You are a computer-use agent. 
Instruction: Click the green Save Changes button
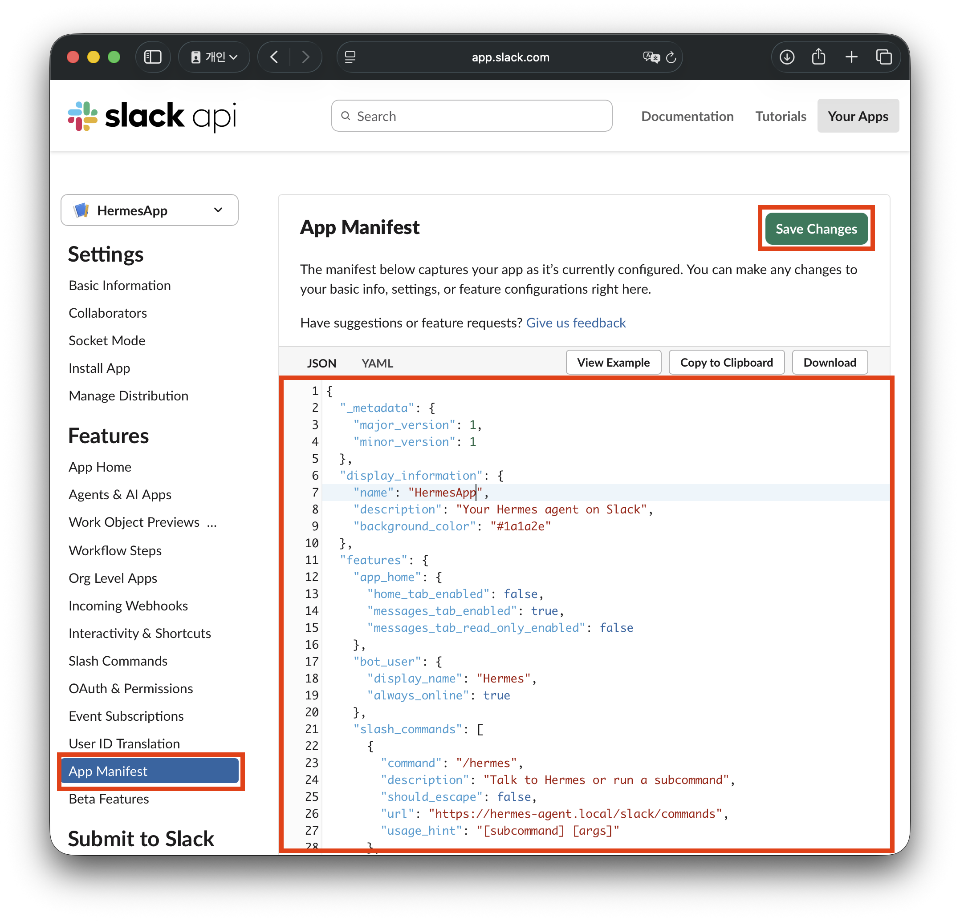(816, 229)
